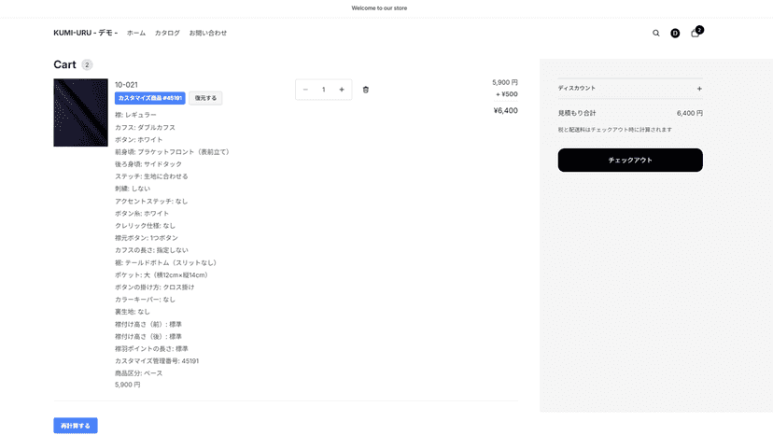Click the quantity field showing 1
Viewport: 773px width, 435px height.
tap(323, 90)
